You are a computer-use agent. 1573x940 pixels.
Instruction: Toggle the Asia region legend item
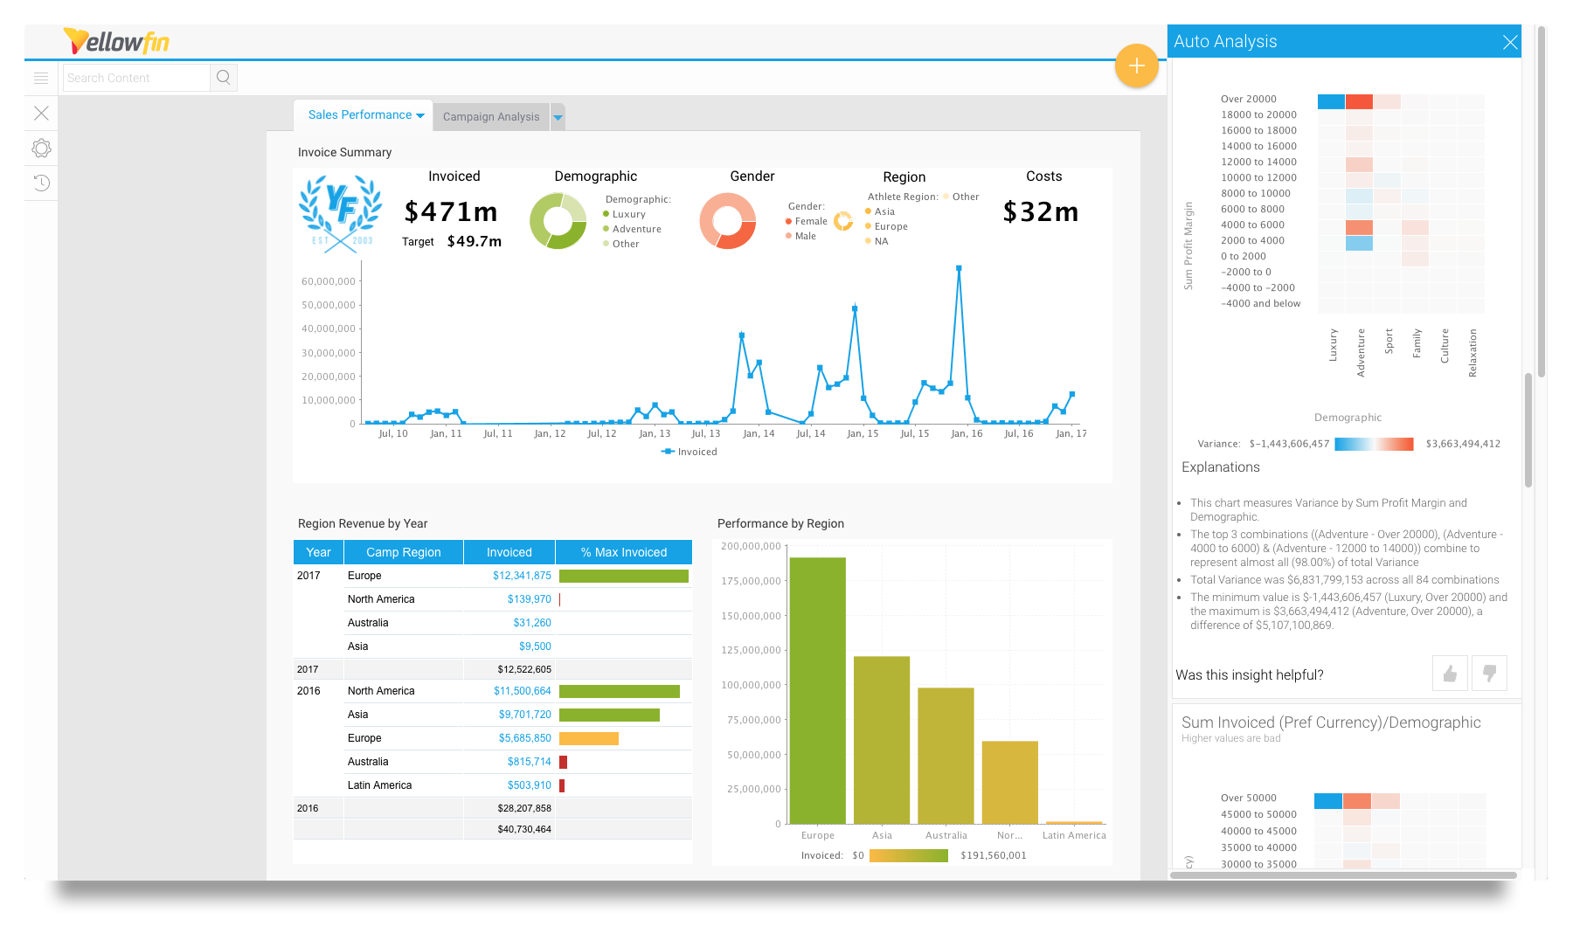(880, 211)
